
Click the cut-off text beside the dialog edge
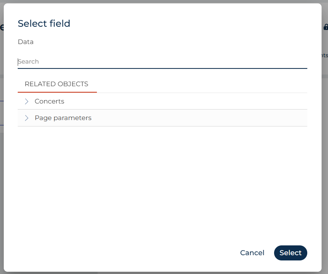[x=325, y=55]
